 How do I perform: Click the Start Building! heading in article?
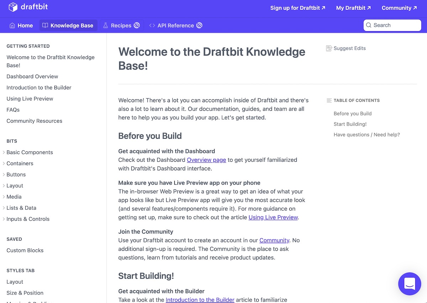(146, 276)
